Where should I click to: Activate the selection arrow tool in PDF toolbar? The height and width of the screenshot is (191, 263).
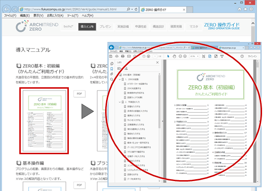pyautogui.click(x=168, y=56)
